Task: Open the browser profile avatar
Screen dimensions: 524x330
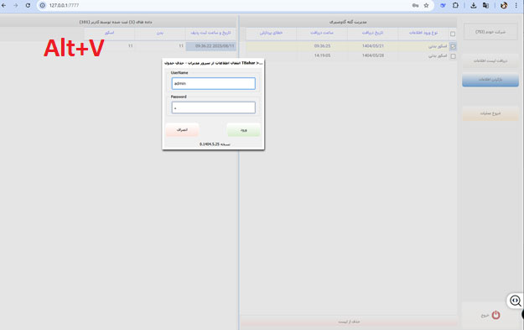Action: (x=504, y=5)
